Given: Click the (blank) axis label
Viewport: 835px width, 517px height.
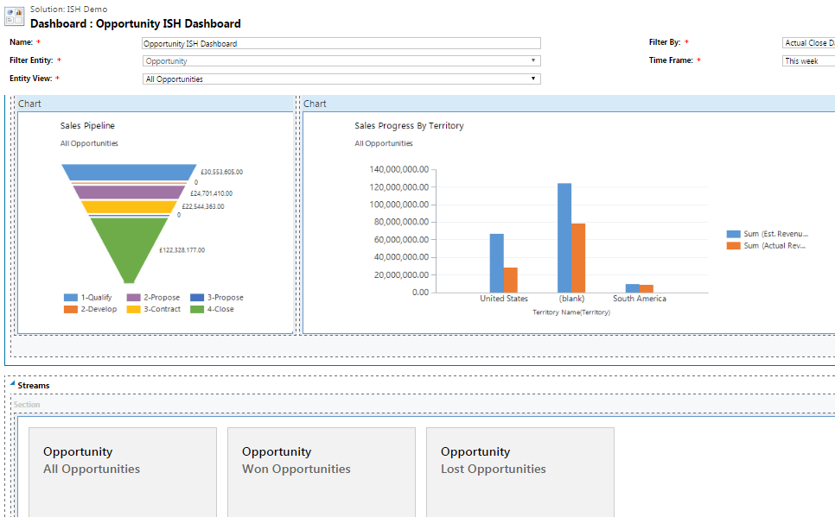Looking at the screenshot, I should pyautogui.click(x=571, y=299).
